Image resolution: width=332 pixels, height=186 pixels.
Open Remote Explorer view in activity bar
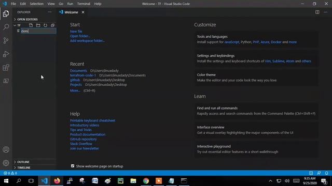coord(6,81)
